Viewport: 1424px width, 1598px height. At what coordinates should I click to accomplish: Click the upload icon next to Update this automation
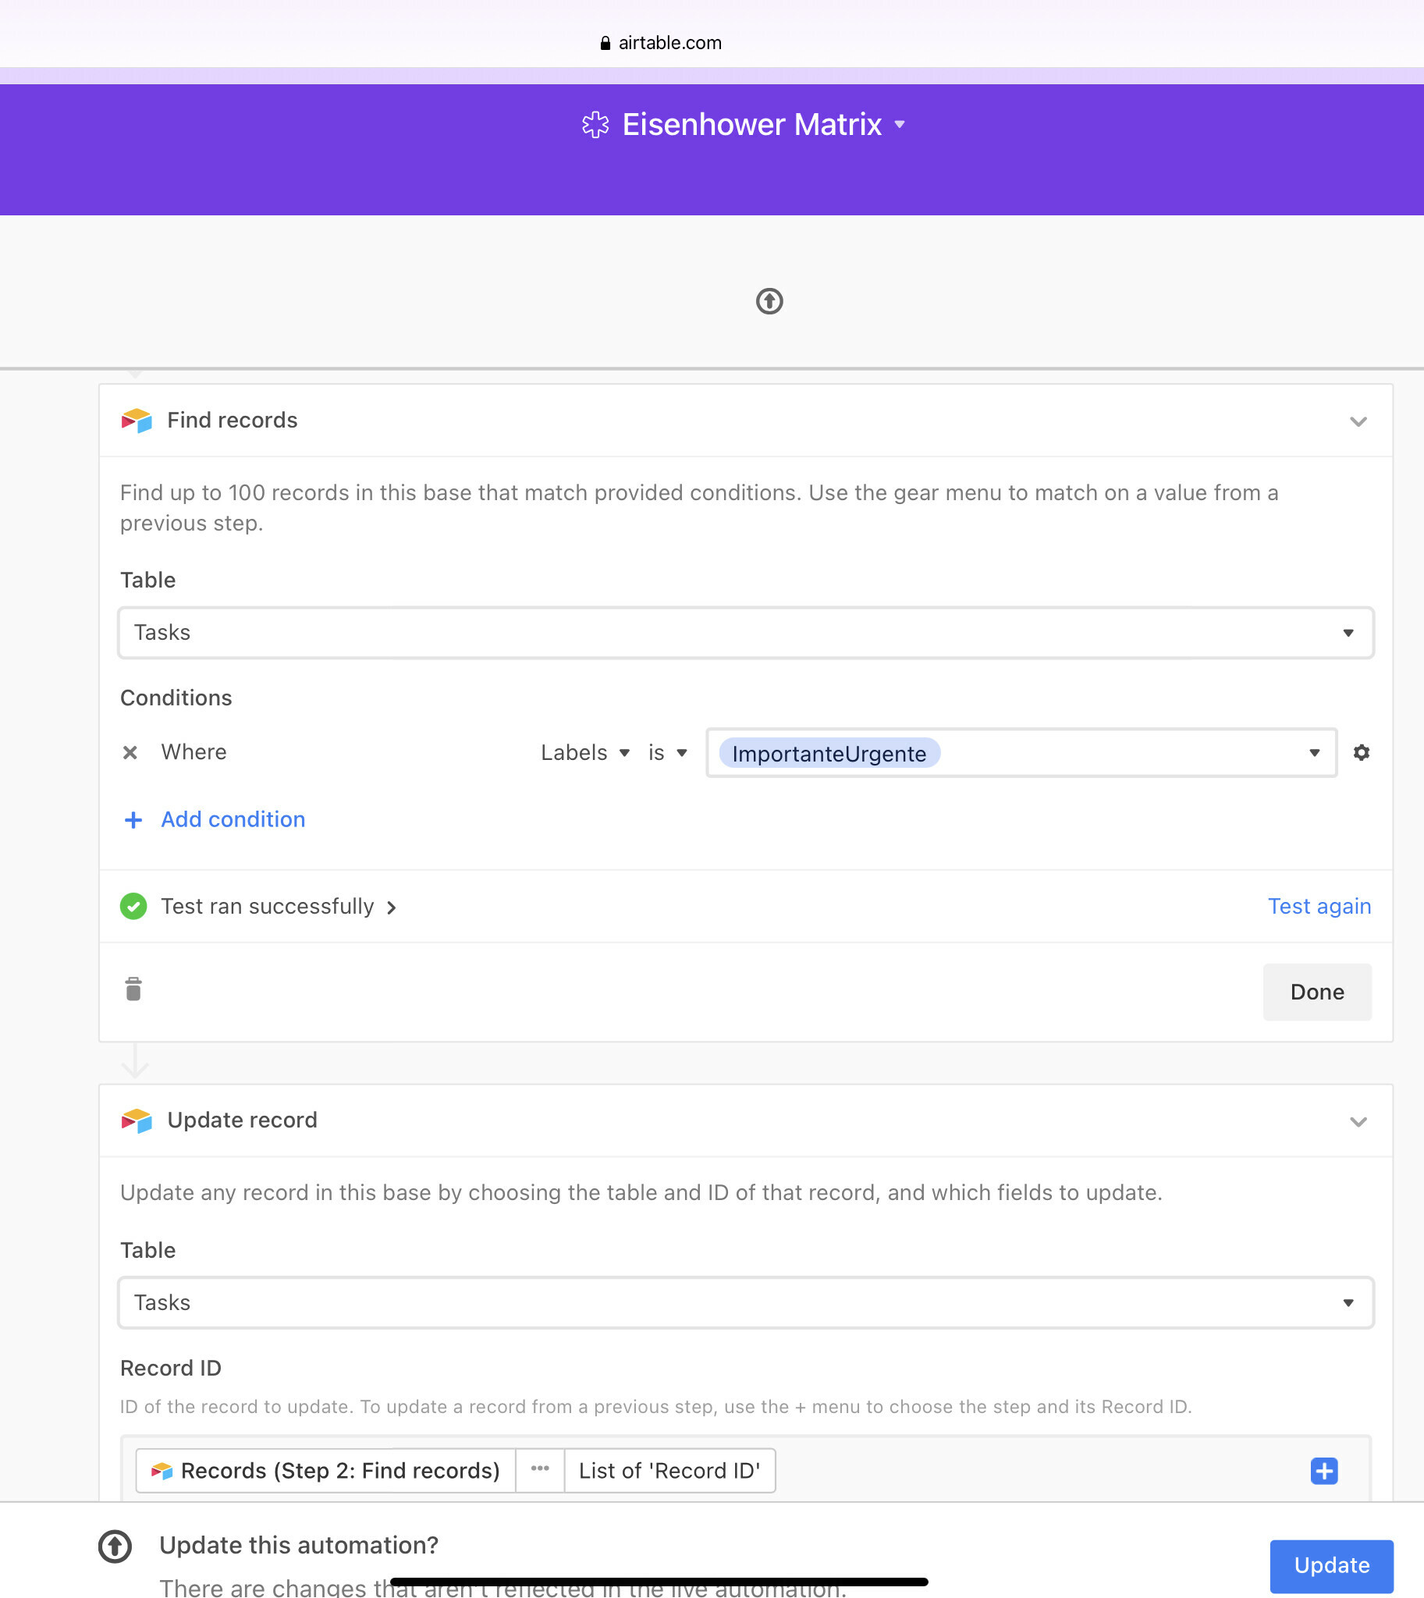click(115, 1547)
